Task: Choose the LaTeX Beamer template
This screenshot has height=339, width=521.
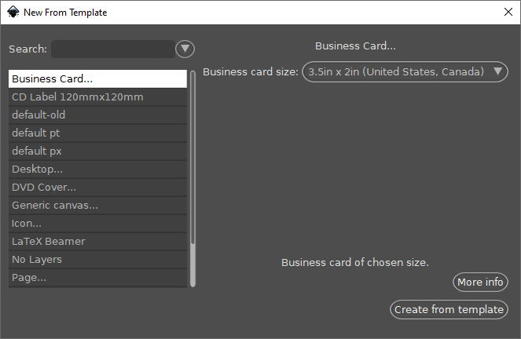Action: tap(97, 242)
